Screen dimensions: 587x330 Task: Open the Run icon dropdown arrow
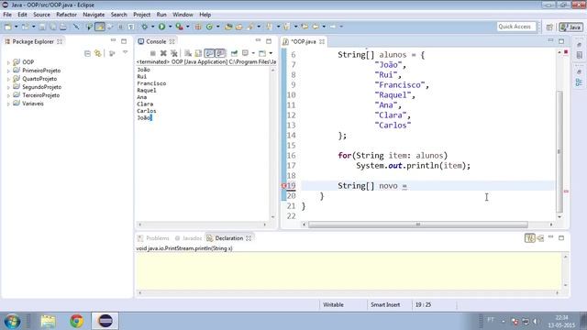click(170, 27)
